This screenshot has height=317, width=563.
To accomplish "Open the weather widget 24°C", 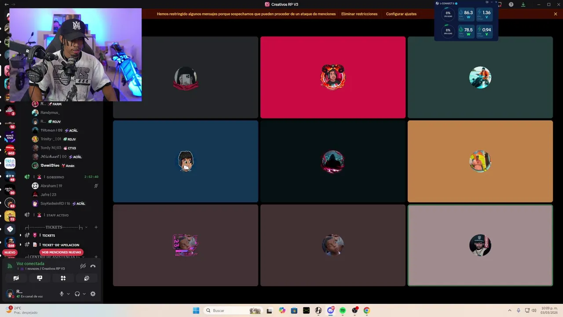I will 21,310.
